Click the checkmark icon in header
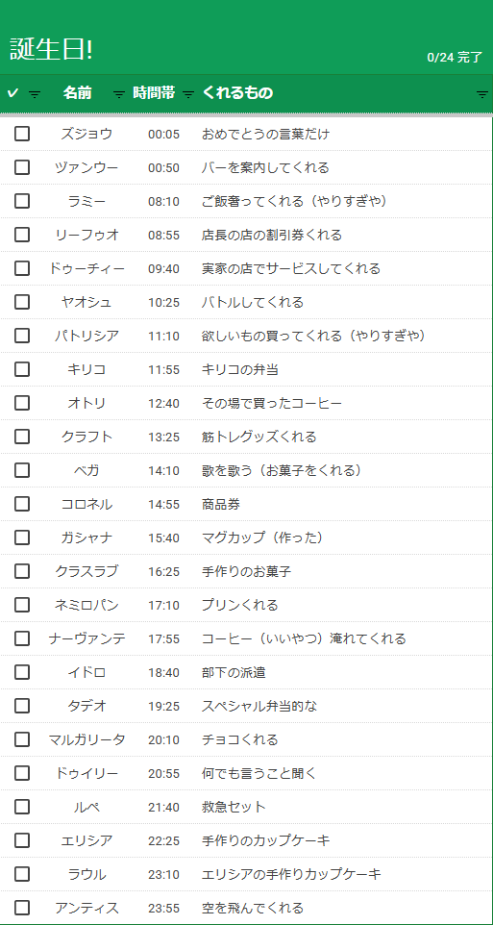 point(13,93)
